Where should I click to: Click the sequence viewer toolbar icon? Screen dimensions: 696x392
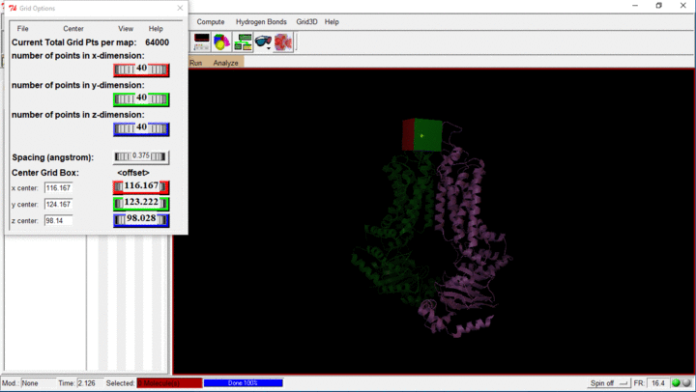[x=202, y=42]
